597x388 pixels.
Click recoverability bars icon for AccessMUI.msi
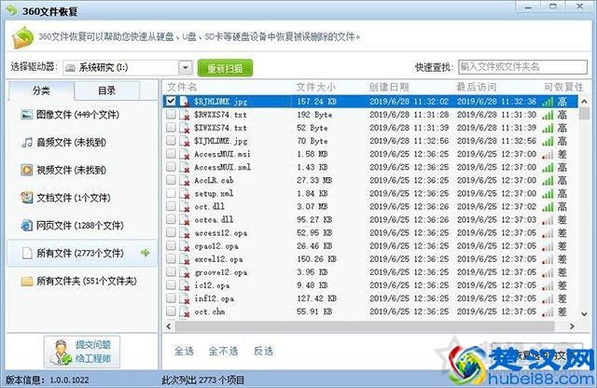pos(548,154)
